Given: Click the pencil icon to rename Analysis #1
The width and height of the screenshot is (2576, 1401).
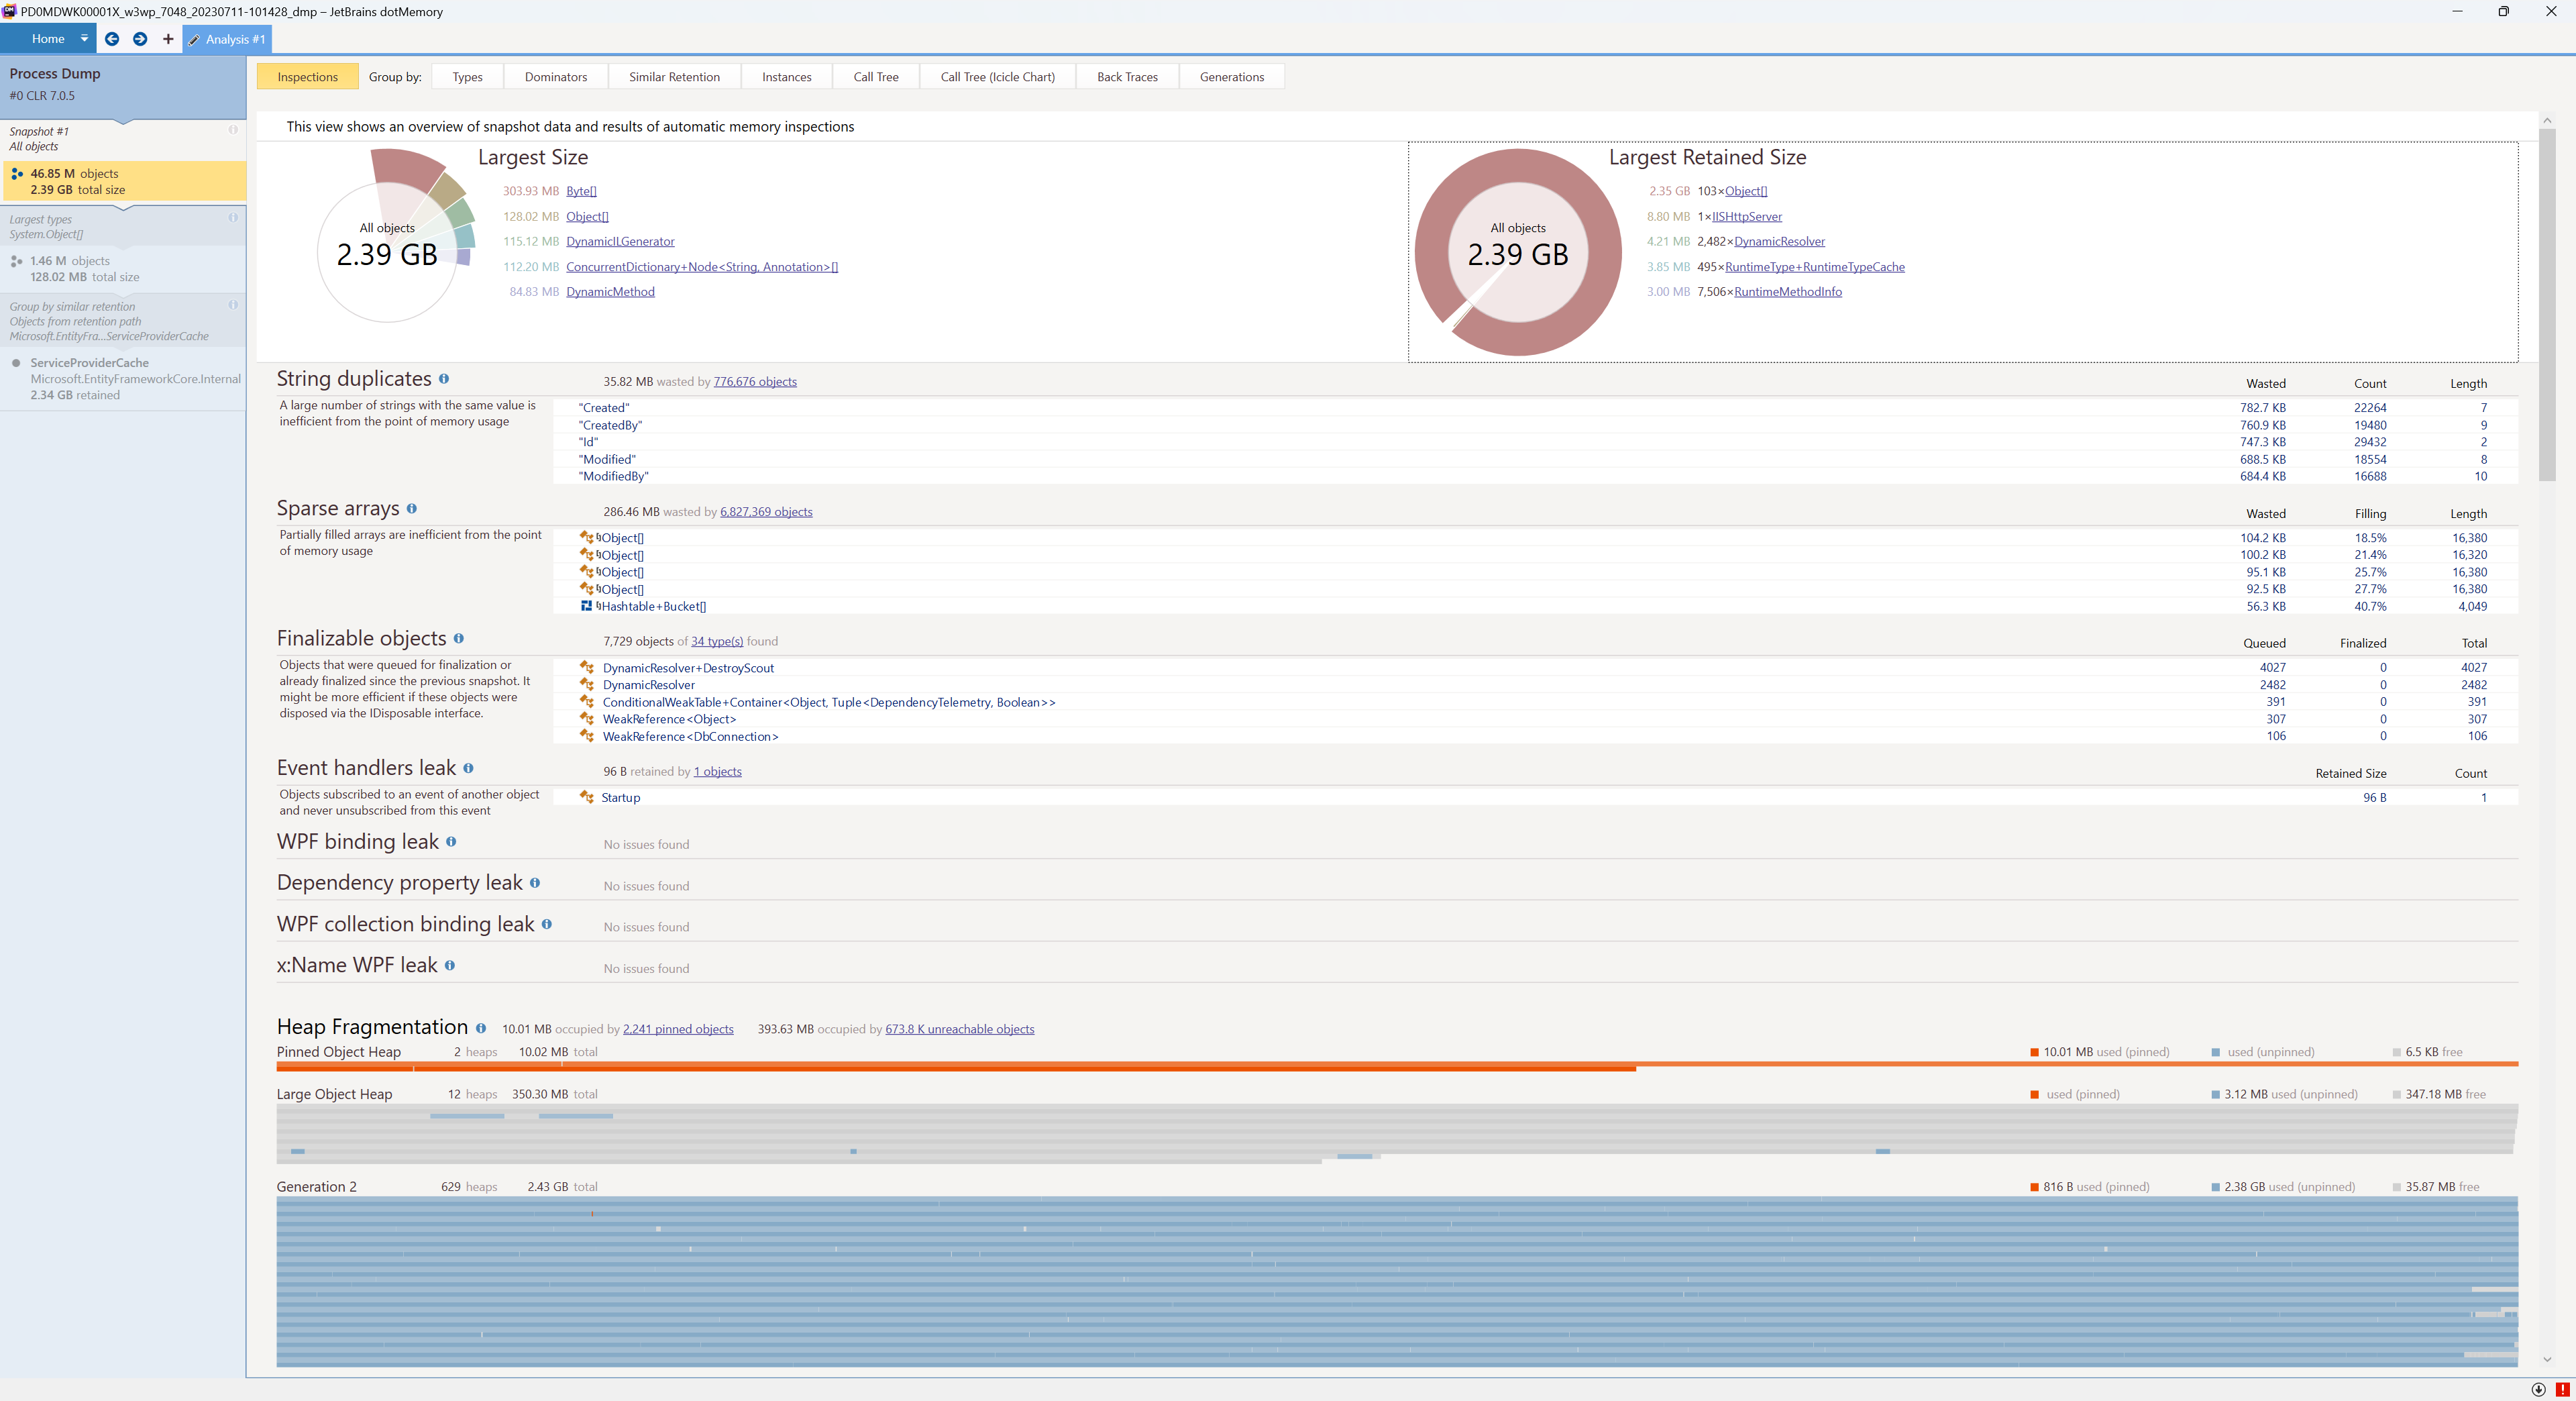Looking at the screenshot, I should click(196, 40).
